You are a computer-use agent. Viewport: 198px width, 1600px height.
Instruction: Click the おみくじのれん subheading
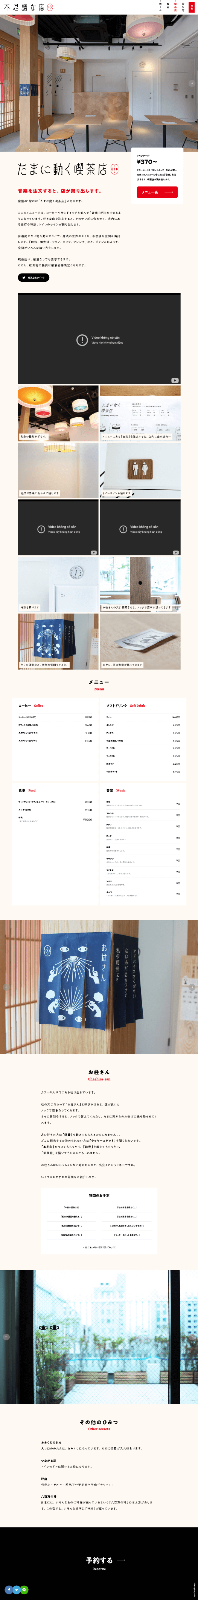52,1442
